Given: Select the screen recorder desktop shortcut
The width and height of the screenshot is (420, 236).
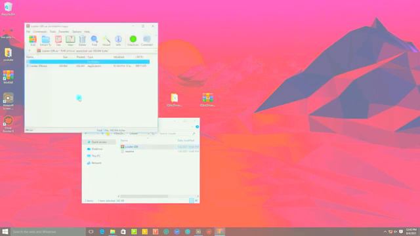Looking at the screenshot, I should click(8, 101).
